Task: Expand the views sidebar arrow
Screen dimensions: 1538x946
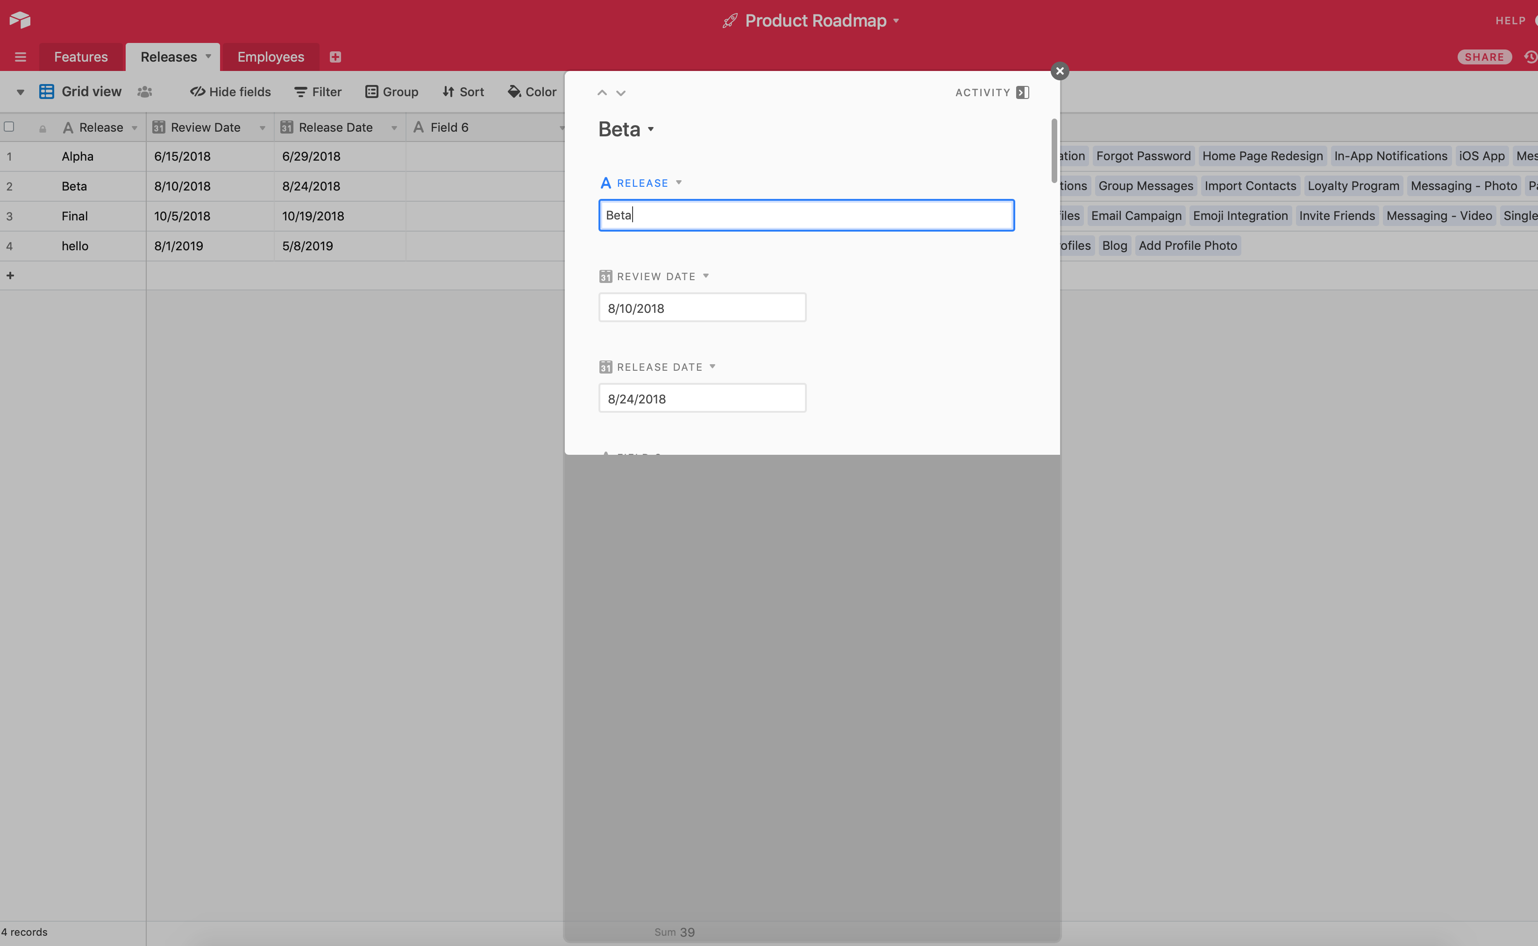Action: [x=20, y=92]
